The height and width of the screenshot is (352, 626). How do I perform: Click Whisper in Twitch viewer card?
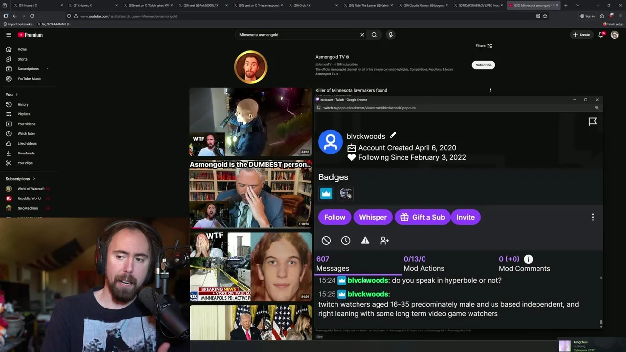click(373, 217)
